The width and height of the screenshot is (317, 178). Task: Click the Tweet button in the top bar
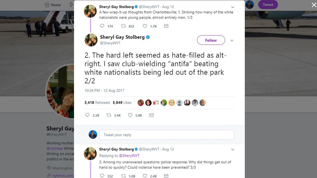[x=268, y=5]
